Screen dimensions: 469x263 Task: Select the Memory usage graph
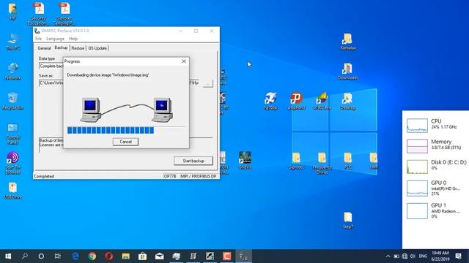coord(417,146)
